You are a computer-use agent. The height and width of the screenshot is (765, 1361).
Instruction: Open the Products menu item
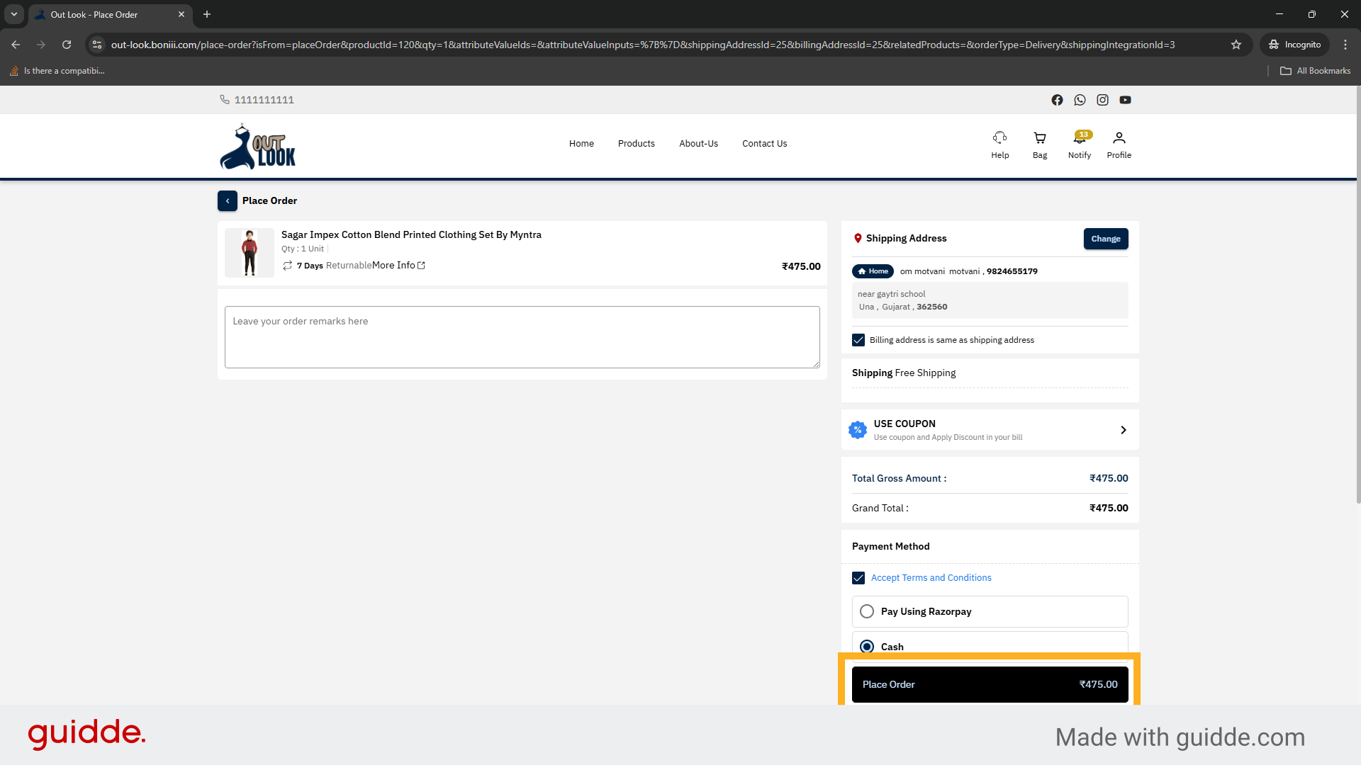pos(636,144)
